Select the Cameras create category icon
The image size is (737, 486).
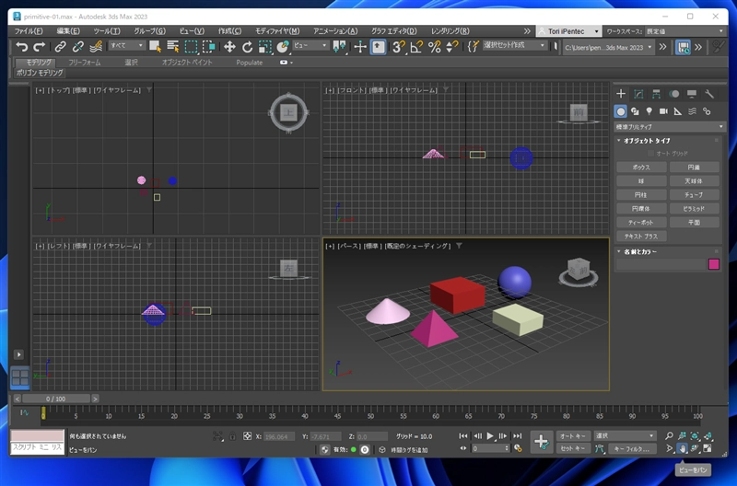click(663, 111)
